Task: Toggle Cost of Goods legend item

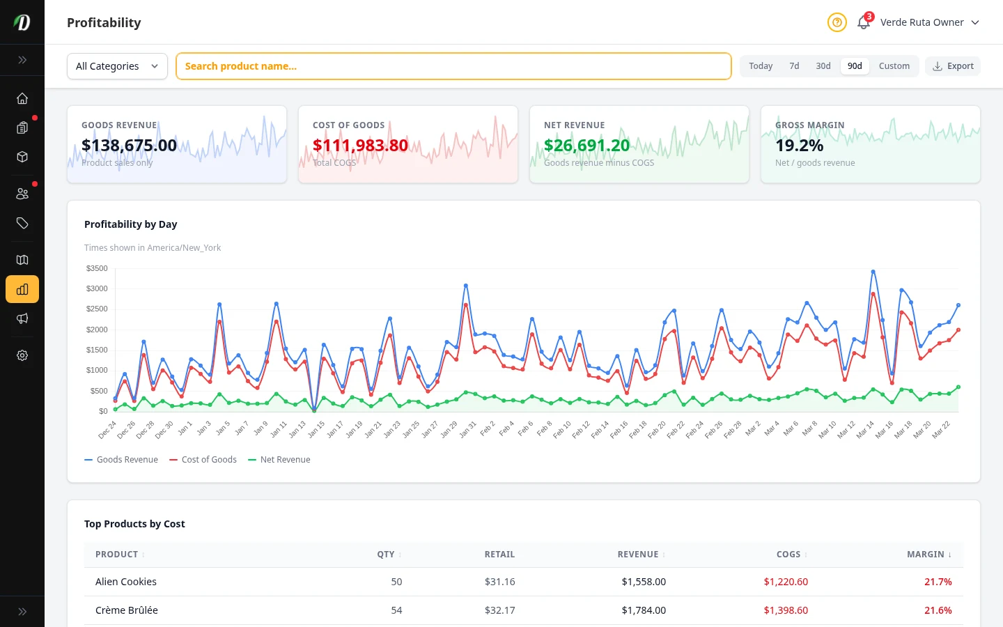Action: (203, 459)
